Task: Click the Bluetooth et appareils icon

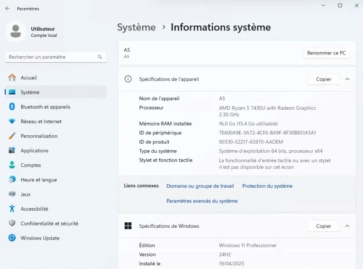Action: click(12, 107)
